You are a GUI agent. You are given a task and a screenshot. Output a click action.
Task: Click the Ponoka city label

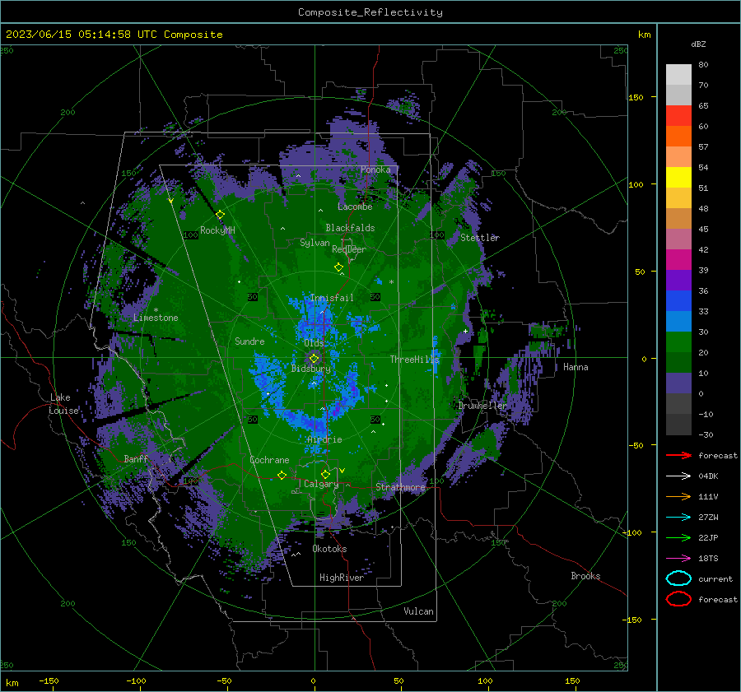coord(375,170)
